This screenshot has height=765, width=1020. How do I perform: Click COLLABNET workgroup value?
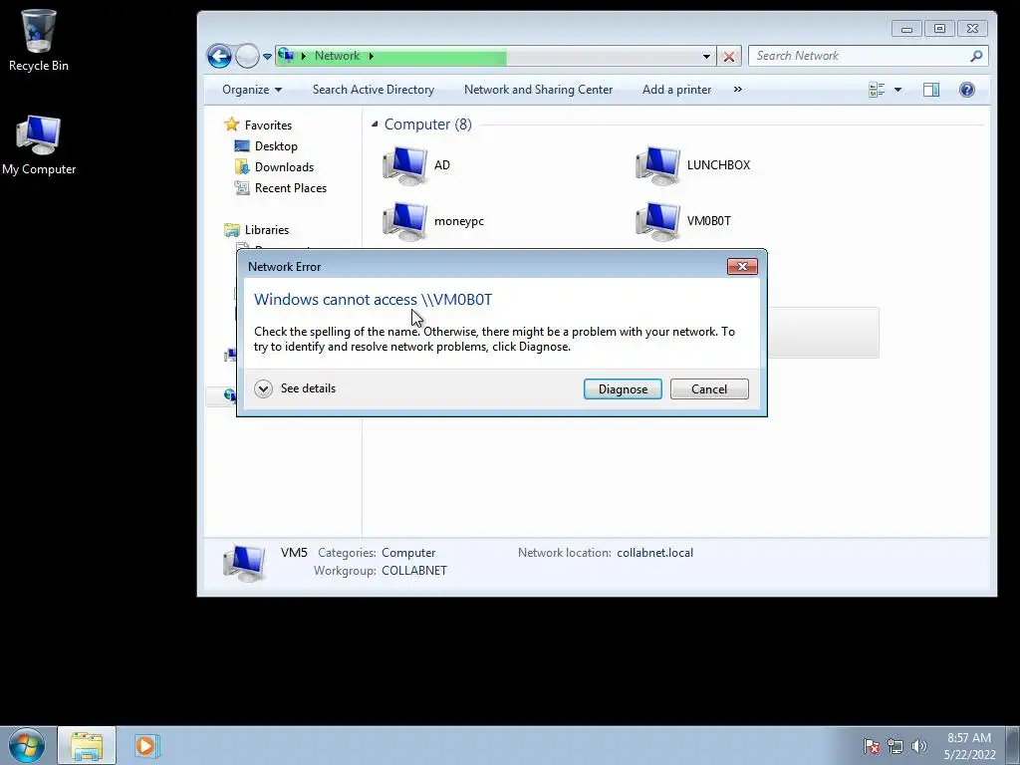click(413, 571)
